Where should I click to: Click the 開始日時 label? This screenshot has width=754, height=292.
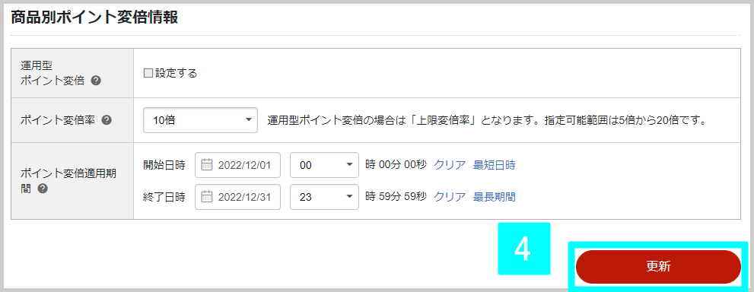pyautogui.click(x=164, y=165)
